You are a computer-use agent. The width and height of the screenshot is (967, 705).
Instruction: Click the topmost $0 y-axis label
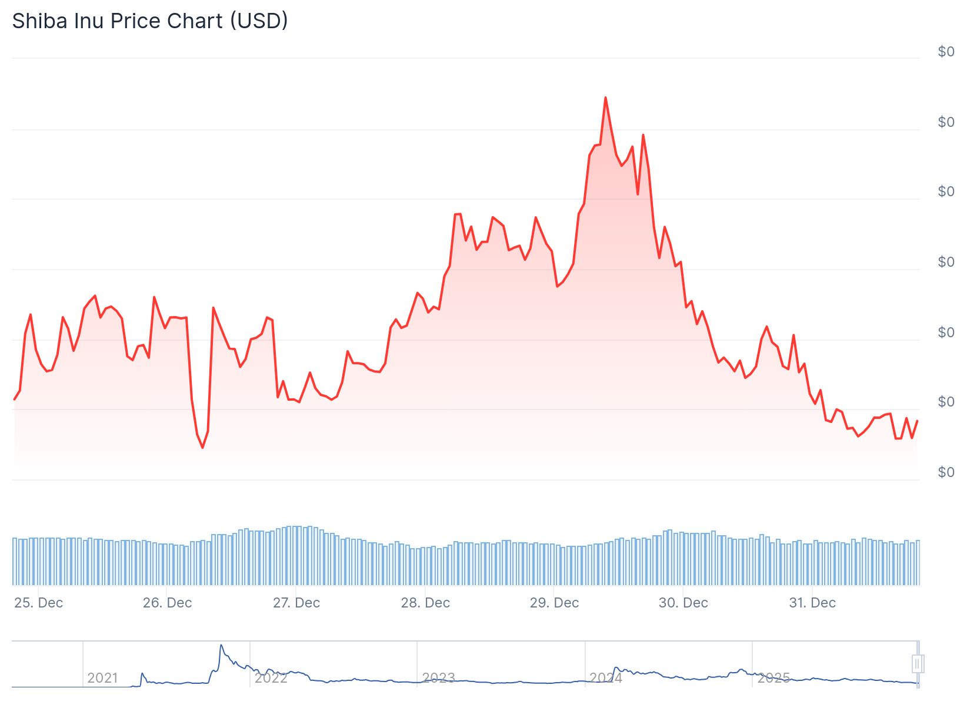pyautogui.click(x=946, y=52)
